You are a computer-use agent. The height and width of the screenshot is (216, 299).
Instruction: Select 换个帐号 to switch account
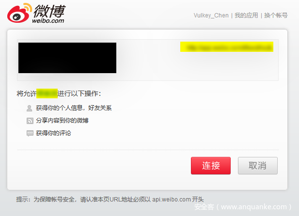[x=276, y=15]
